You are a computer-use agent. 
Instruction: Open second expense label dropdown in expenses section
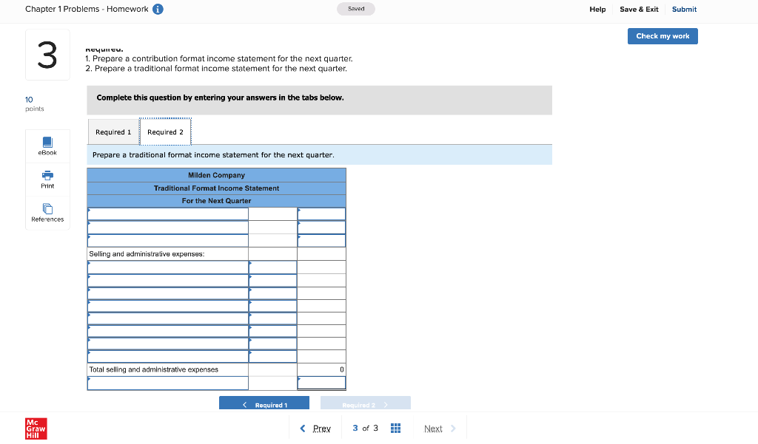pos(168,280)
